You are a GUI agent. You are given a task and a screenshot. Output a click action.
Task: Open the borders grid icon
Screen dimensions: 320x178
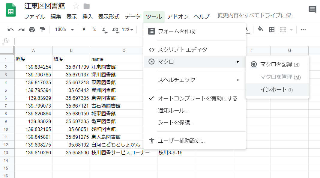pos(272,30)
